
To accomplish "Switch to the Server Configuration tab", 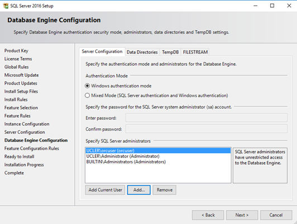I will (102, 52).
